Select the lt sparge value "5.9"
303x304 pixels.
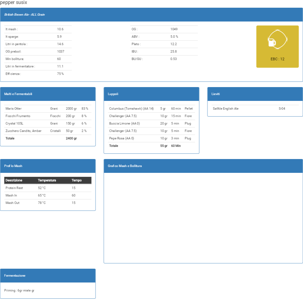[x=59, y=37]
